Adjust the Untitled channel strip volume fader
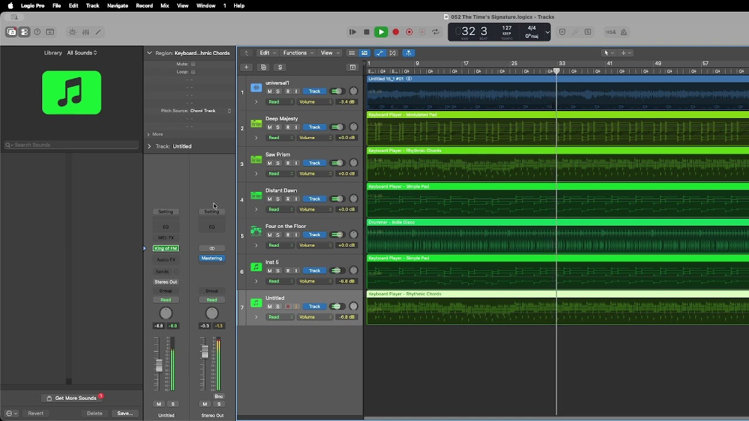This screenshot has width=749, height=421. point(159,367)
